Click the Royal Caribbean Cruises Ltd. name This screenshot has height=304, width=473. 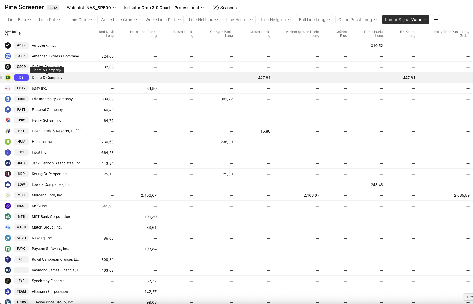pyautogui.click(x=56, y=259)
